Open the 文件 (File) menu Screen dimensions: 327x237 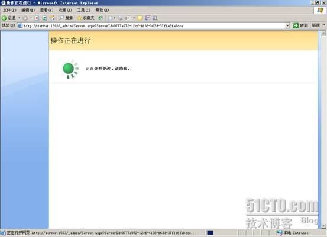(x=9, y=10)
